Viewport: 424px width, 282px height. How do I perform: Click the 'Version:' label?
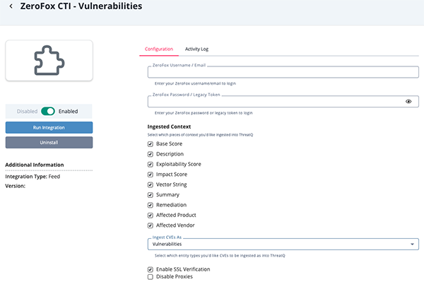point(15,186)
